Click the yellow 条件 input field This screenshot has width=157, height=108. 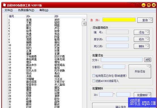119,20
